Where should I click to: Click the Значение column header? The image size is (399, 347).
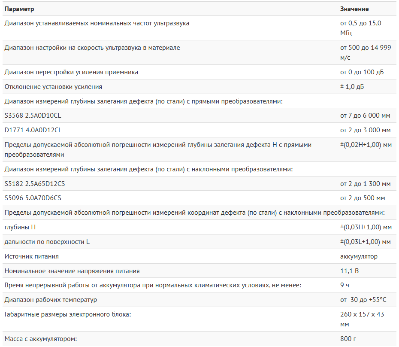point(354,9)
